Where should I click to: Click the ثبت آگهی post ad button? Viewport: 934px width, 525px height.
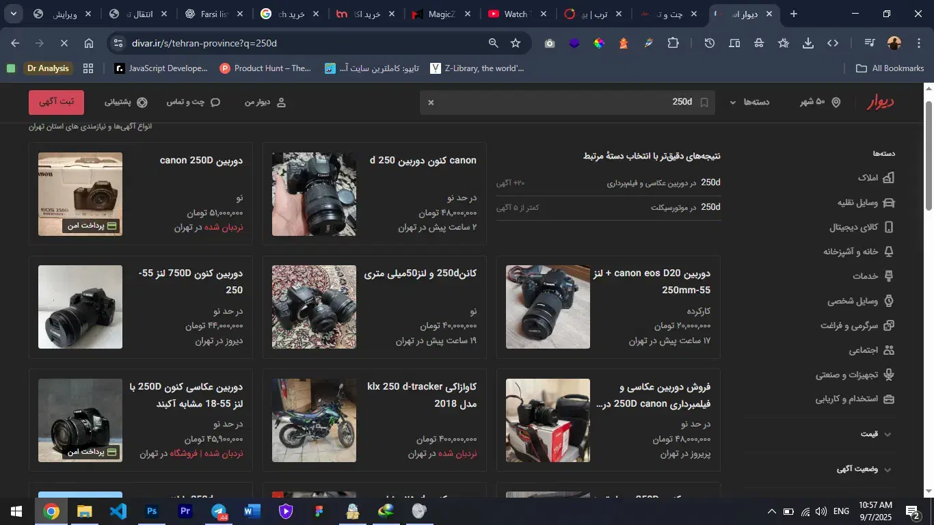(56, 103)
